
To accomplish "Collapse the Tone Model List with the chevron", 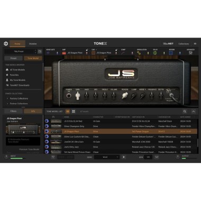I will point(194,112).
